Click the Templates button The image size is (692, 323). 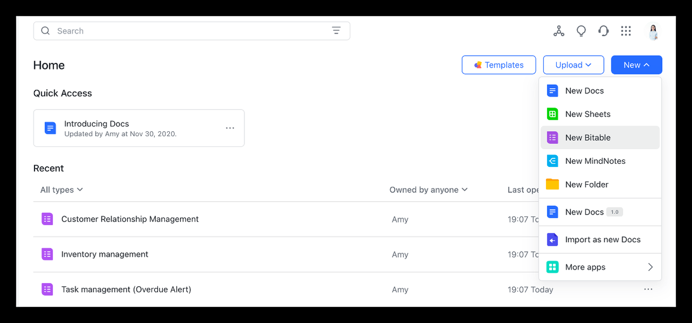(498, 65)
